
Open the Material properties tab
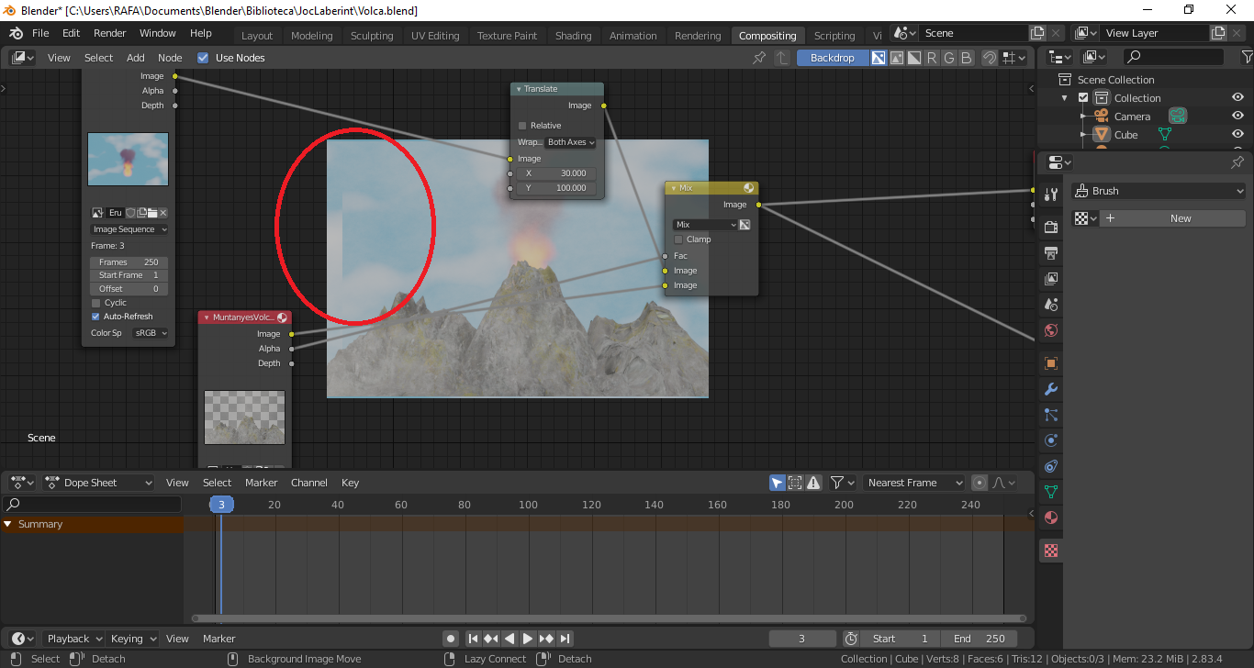(1051, 518)
